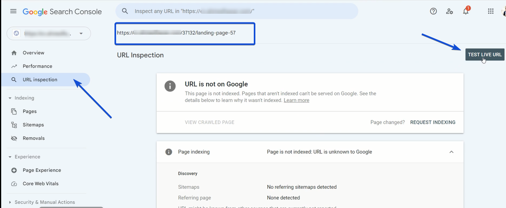Click the URL inspection magnifier icon

(x=14, y=79)
